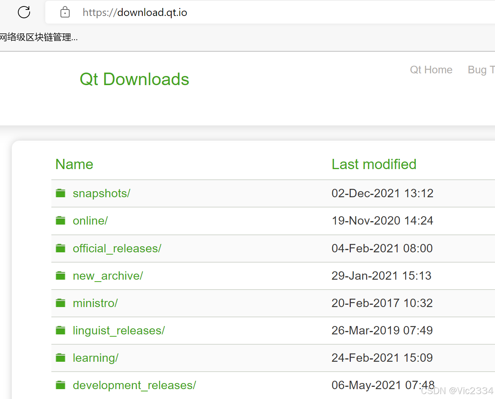495x399 pixels.
Task: Reload the page with the refresh icon
Action: (x=24, y=12)
